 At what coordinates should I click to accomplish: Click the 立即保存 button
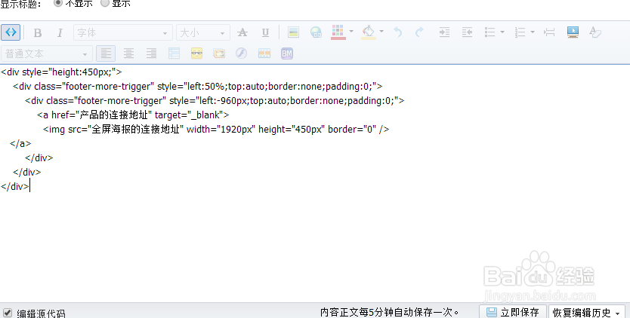coord(512,312)
